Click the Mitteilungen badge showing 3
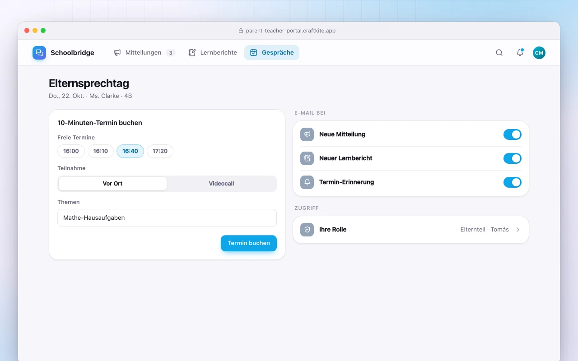The height and width of the screenshot is (361, 578). [x=170, y=53]
